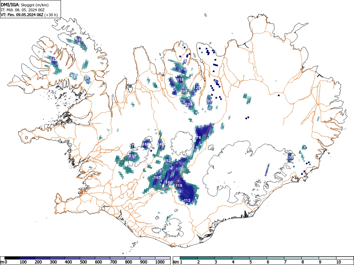Image resolution: width=354 pixels, height=265 pixels.
Task: Click the 208 visibility value label
Action: pos(184,91)
